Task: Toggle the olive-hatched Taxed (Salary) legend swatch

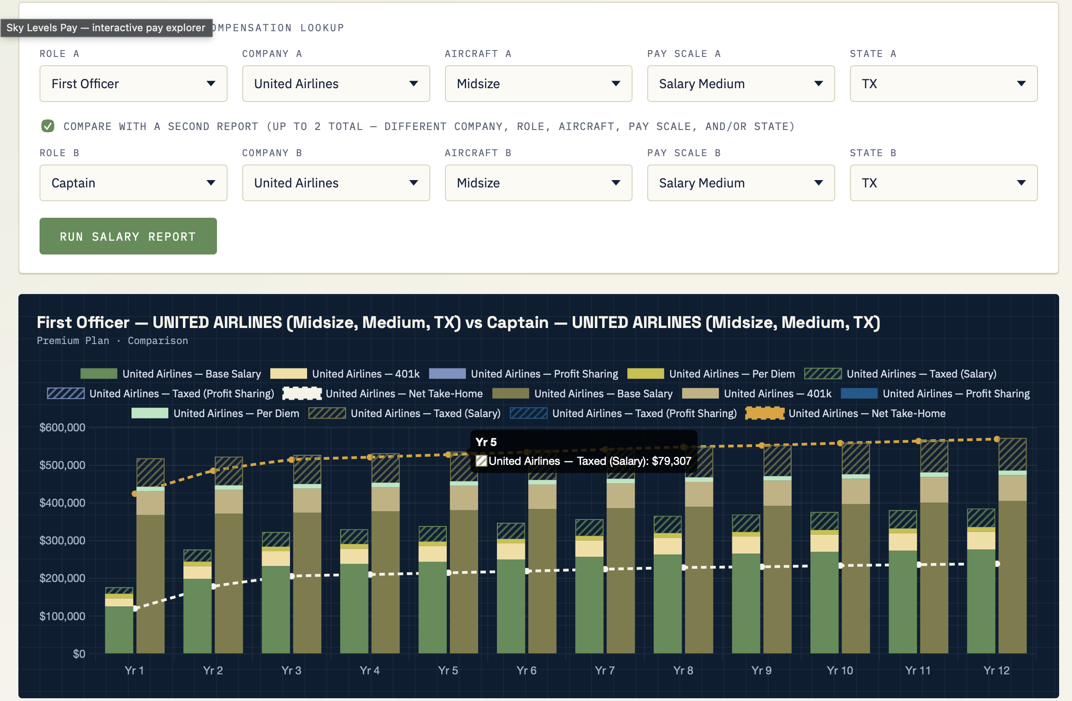Action: (x=327, y=413)
